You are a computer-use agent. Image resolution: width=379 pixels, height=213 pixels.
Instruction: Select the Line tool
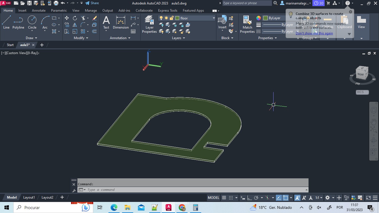point(6,22)
